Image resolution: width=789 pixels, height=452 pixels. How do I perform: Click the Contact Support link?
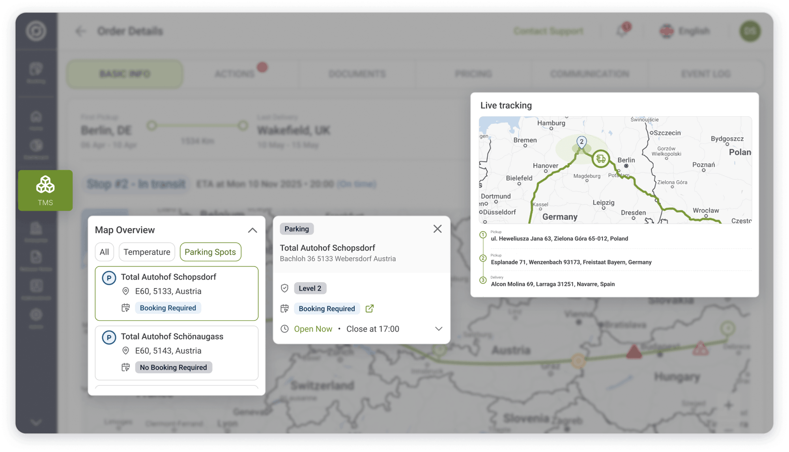[548, 31]
